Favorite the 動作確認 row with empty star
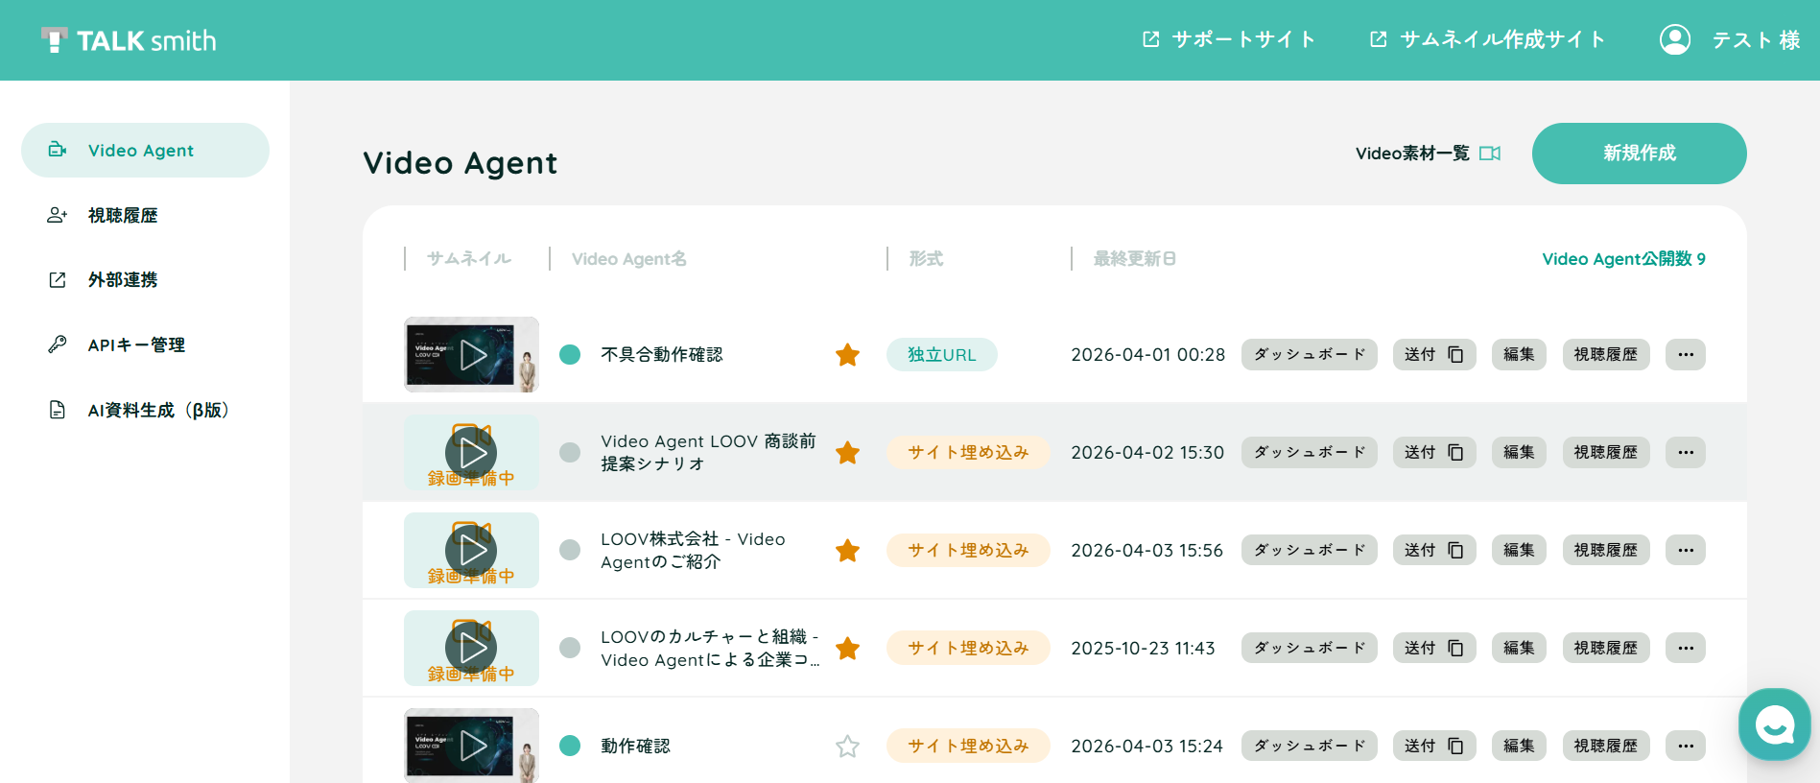 (x=847, y=747)
